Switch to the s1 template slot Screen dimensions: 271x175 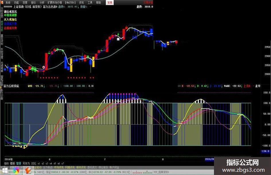coord(39,164)
